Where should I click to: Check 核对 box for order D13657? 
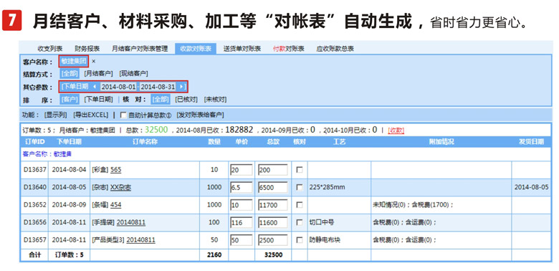pos(300,239)
